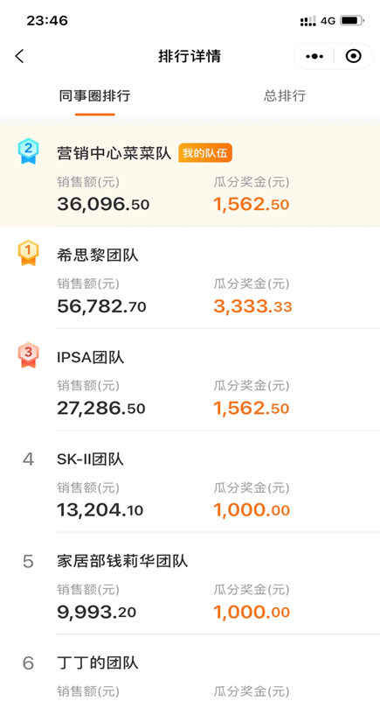Tap the battery icon in status bar
Image resolution: width=380 pixels, height=701 pixels.
click(352, 20)
